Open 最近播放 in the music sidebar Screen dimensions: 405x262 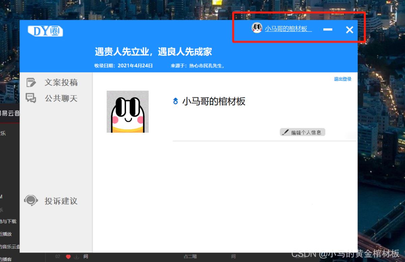click(x=7, y=234)
